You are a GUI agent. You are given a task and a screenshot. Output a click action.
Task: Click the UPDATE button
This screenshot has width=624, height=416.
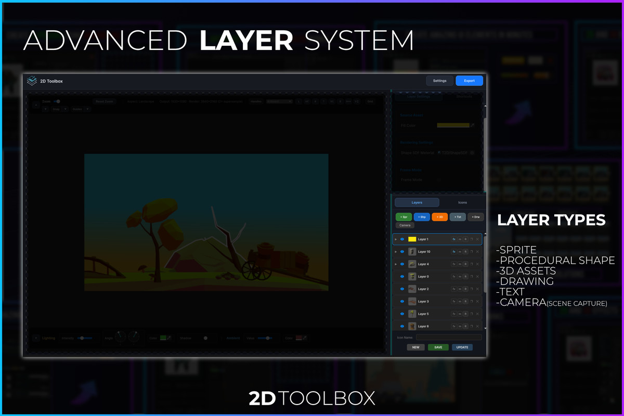pos(462,347)
